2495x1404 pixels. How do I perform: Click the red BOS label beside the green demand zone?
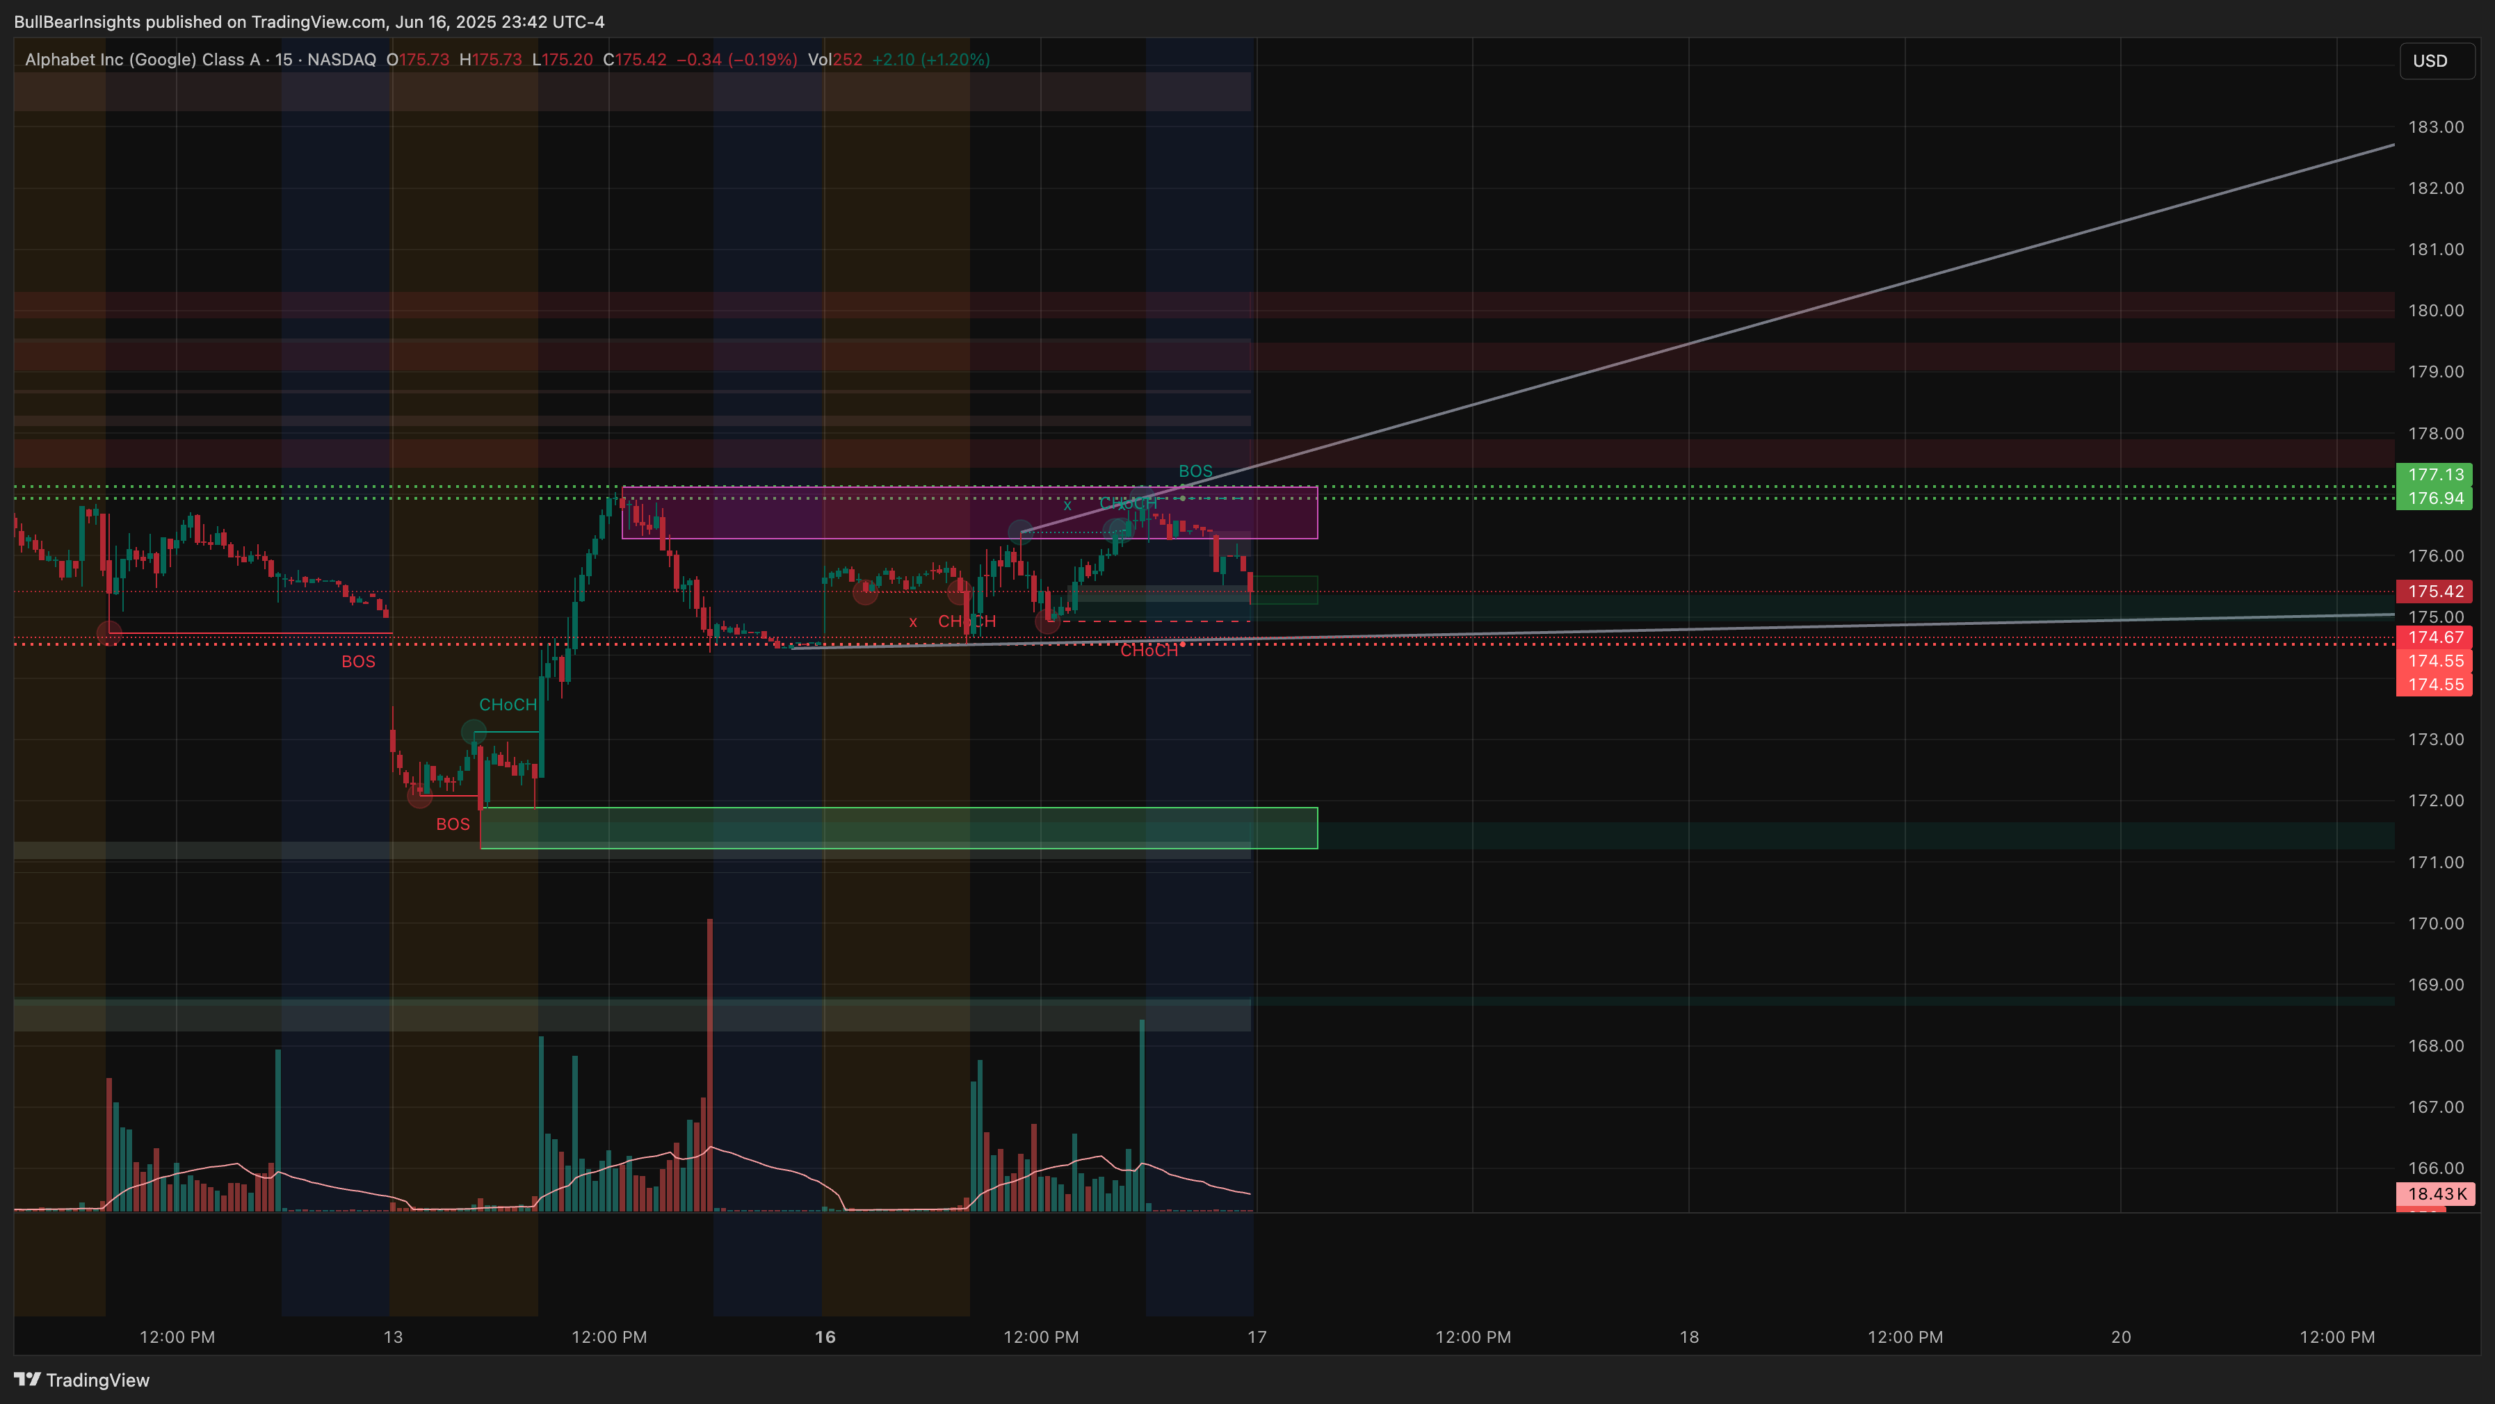coord(452,824)
